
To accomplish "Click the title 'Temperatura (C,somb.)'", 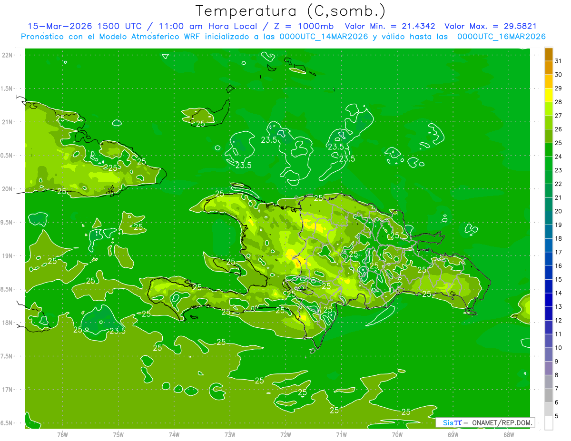I will pyautogui.click(x=290, y=11).
